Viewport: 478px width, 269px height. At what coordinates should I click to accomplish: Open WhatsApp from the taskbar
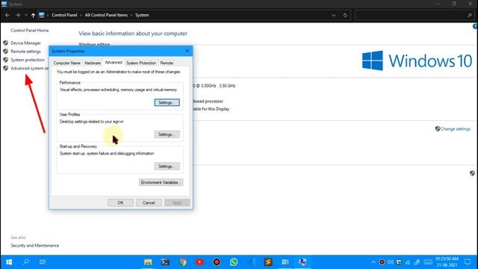click(x=234, y=262)
